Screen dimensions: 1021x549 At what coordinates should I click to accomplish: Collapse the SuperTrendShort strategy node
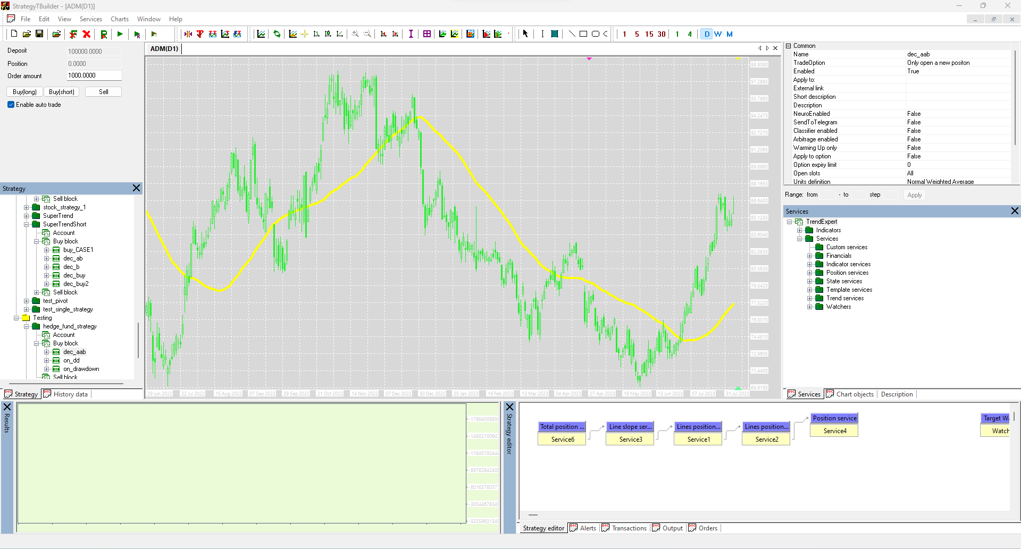click(27, 224)
